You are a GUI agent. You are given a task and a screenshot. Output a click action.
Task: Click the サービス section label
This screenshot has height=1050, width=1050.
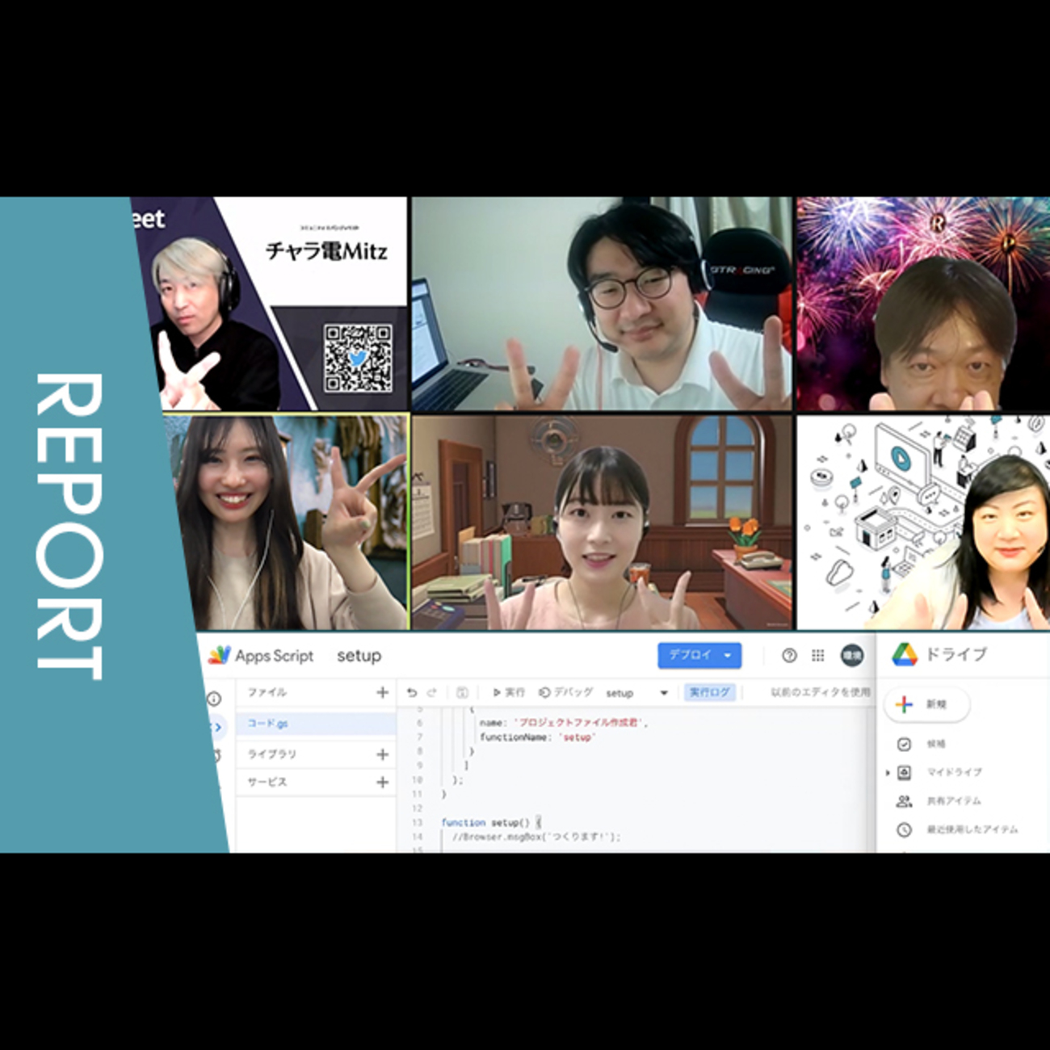coord(267,782)
